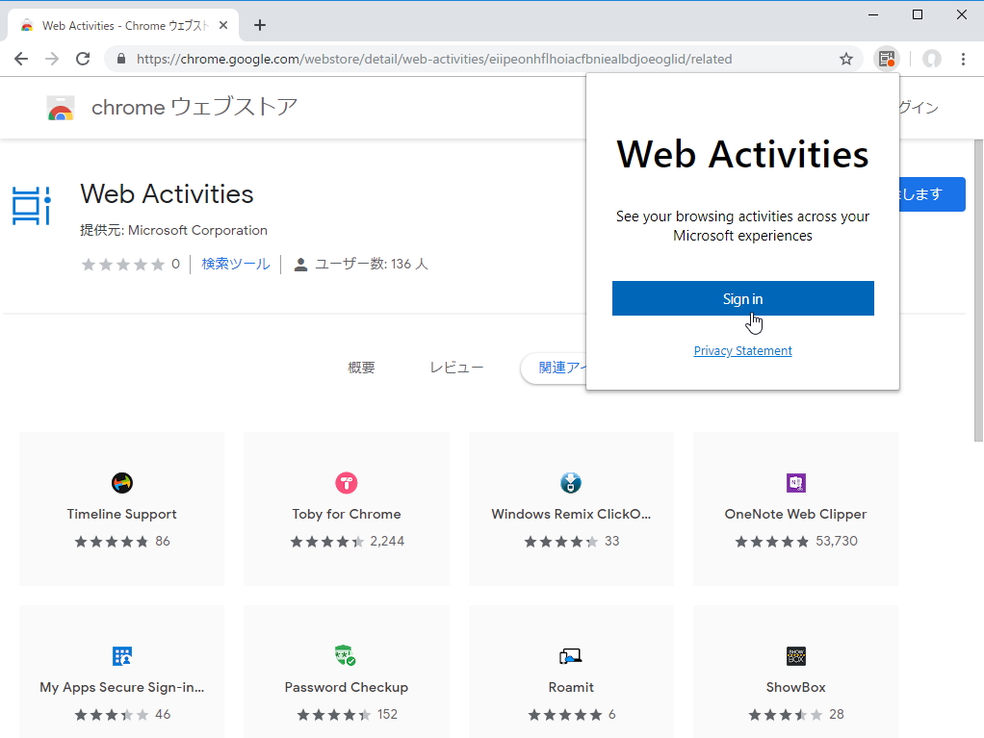Open the 概要 tab
Viewport: 984px width, 738px height.
click(361, 367)
